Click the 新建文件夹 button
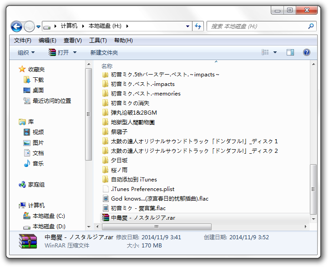 pyautogui.click(x=104, y=53)
